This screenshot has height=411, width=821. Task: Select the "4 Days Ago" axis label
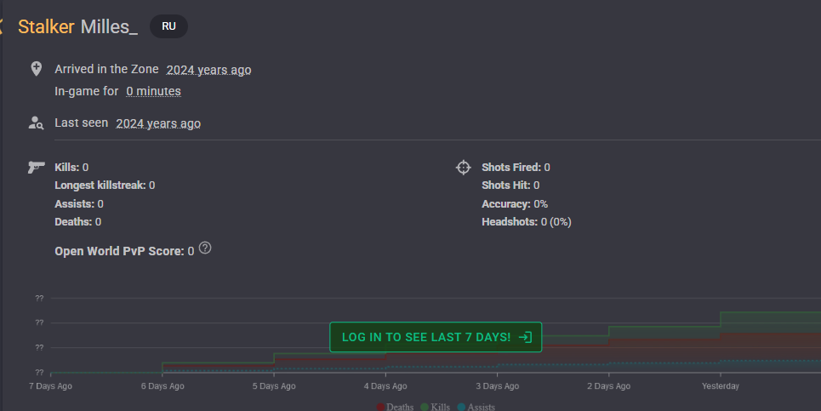click(x=385, y=386)
